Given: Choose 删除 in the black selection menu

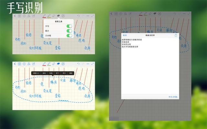Looking at the screenshot, I should (x=71, y=73).
